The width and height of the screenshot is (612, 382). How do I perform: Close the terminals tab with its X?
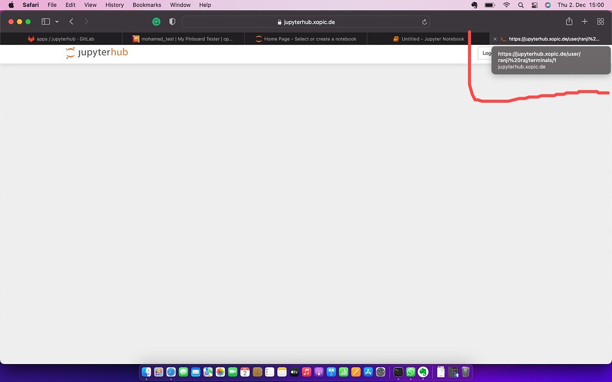click(x=494, y=38)
